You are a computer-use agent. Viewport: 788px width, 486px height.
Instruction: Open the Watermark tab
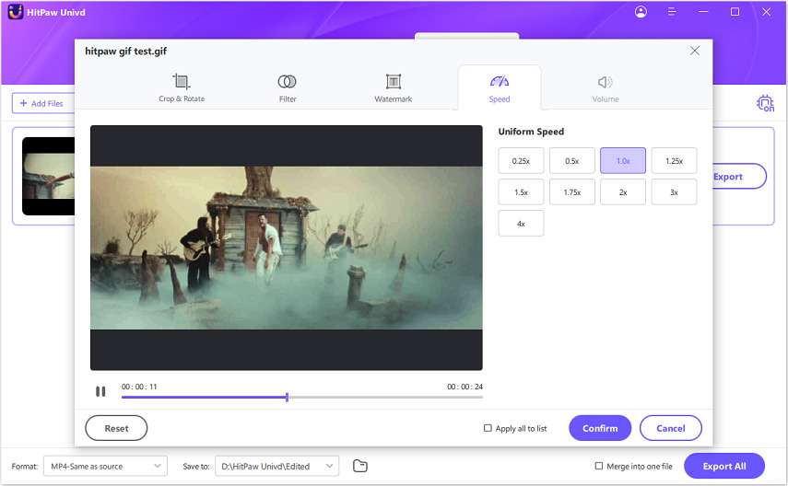click(393, 87)
